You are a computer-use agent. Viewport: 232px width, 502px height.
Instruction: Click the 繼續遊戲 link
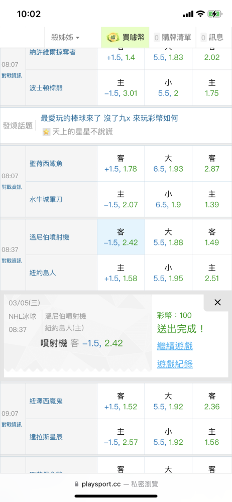click(x=175, y=346)
